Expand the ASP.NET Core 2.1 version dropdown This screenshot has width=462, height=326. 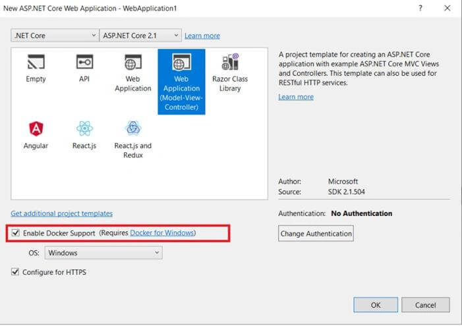(140, 36)
